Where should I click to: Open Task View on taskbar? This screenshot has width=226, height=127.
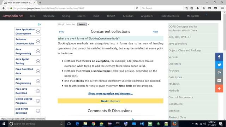pyautogui.click(x=69, y=124)
